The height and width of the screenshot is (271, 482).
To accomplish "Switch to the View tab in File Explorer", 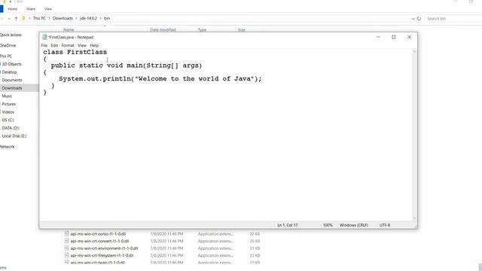I will click(x=48, y=9).
